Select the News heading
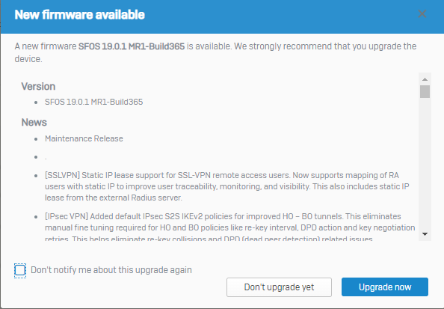The width and height of the screenshot is (444, 309). [x=34, y=123]
